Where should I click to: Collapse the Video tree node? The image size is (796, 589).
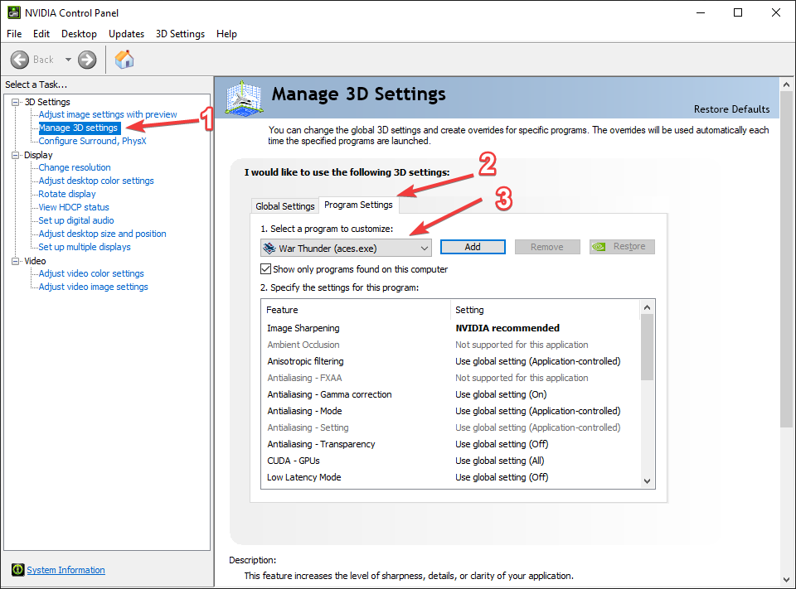click(16, 261)
